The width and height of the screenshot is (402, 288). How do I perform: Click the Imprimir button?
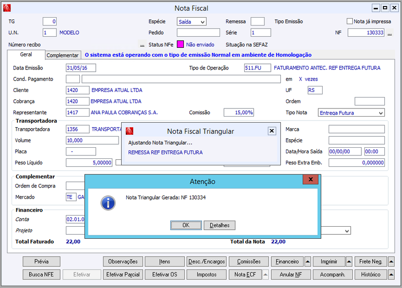click(x=329, y=261)
